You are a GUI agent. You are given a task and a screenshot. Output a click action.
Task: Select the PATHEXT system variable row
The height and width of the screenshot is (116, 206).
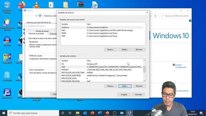coord(102,70)
